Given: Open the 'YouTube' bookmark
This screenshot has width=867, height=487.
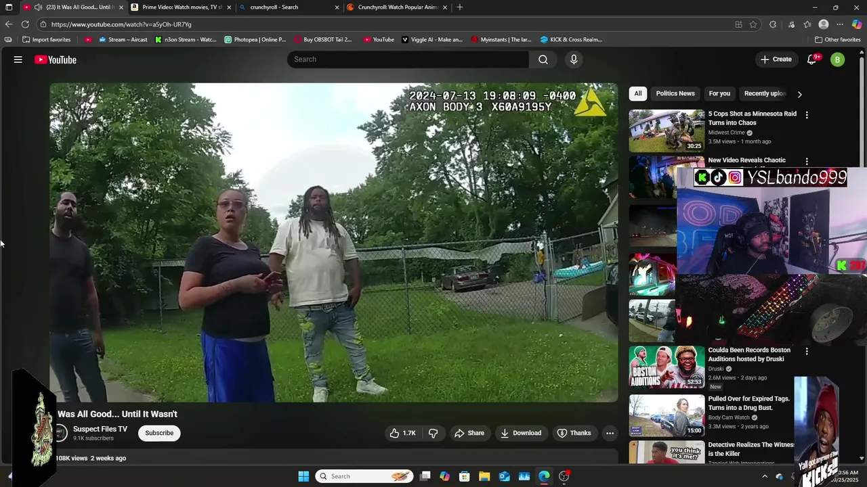Looking at the screenshot, I should point(379,40).
